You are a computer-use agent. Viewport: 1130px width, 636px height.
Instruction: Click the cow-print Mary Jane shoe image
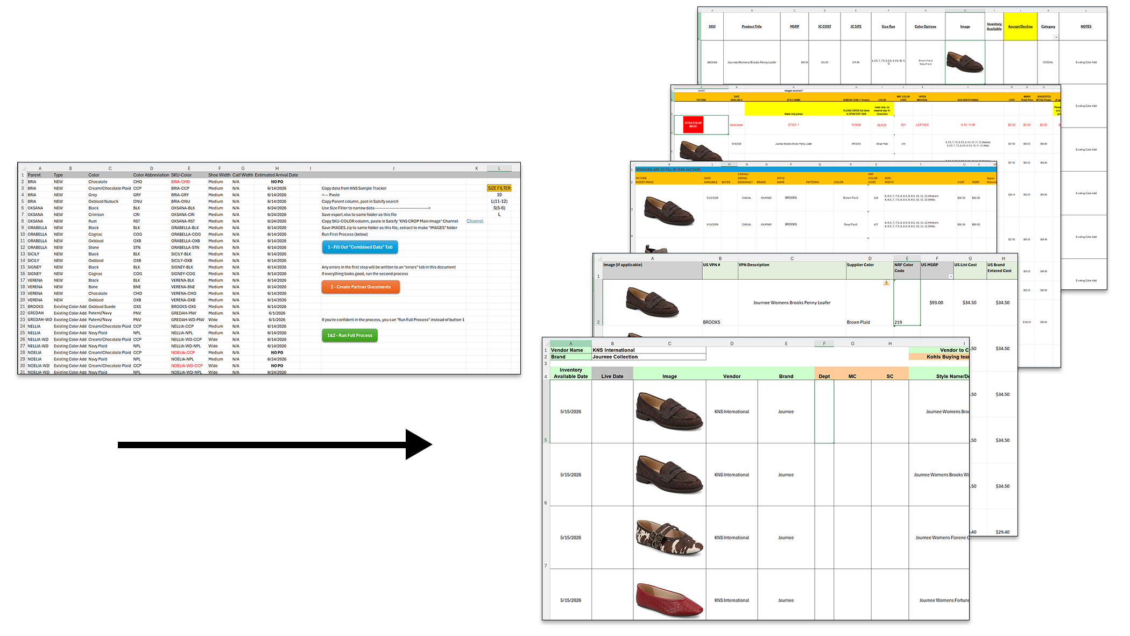(669, 538)
